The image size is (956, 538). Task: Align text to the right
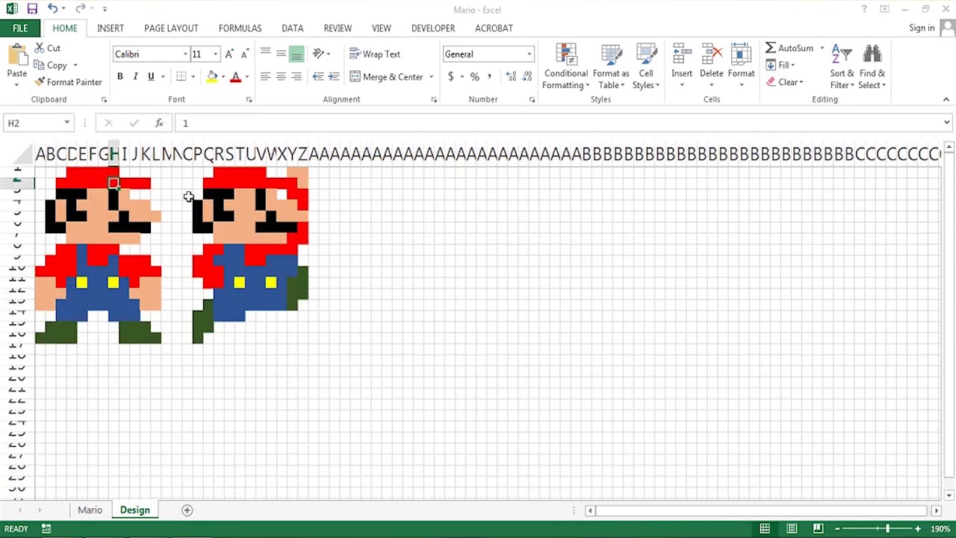pos(297,76)
